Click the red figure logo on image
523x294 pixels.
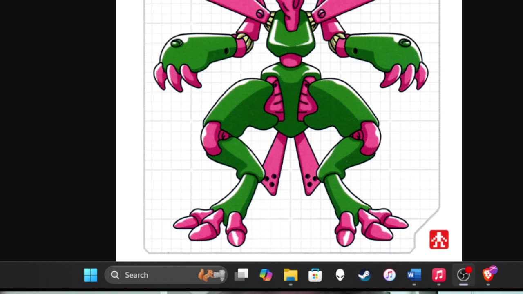(439, 240)
